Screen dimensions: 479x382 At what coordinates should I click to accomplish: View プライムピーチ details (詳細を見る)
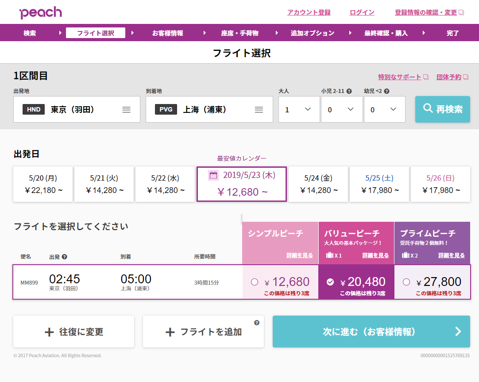[452, 255]
